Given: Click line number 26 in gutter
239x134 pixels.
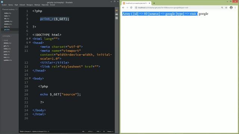Looking at the screenshot, I should pos(26,118).
